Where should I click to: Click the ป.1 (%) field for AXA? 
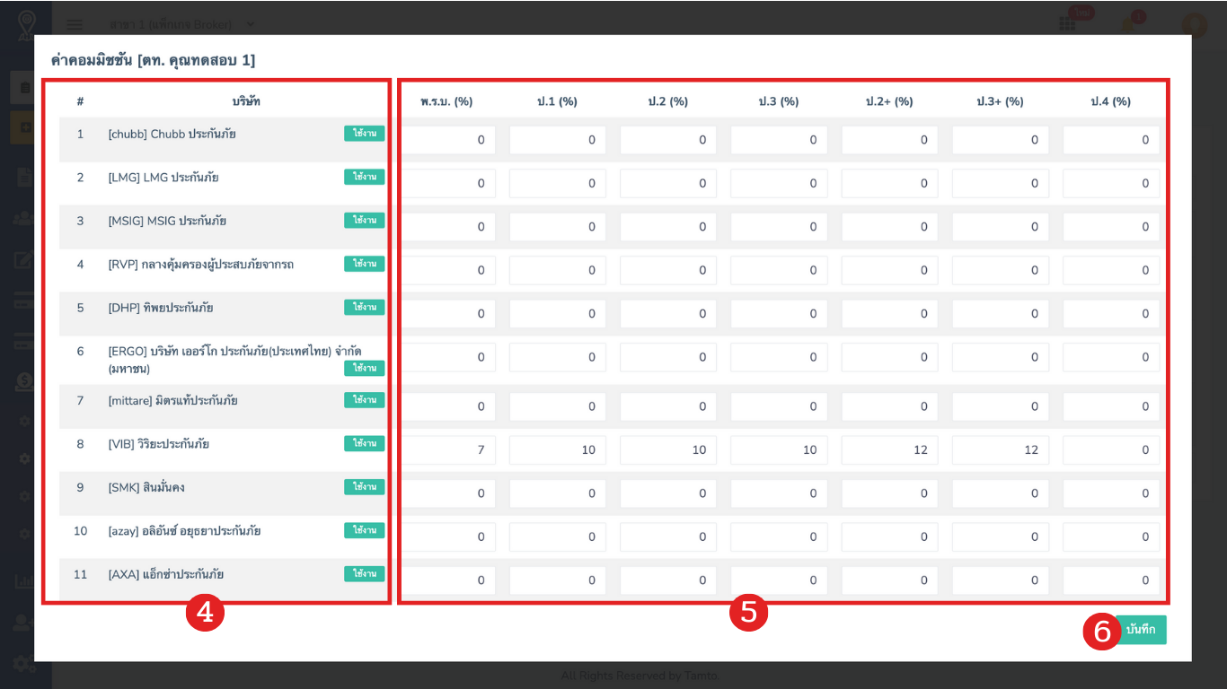(x=557, y=580)
